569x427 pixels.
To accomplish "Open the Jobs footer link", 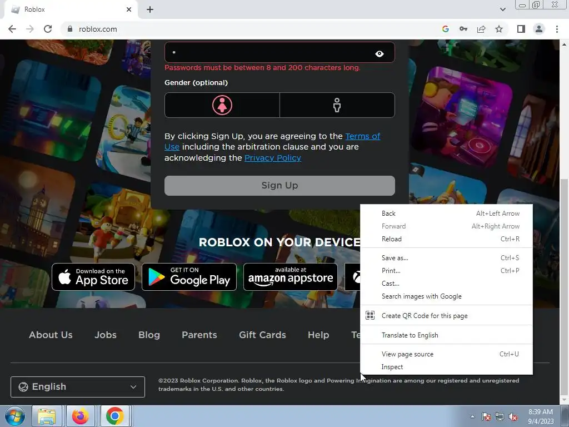I will point(106,335).
